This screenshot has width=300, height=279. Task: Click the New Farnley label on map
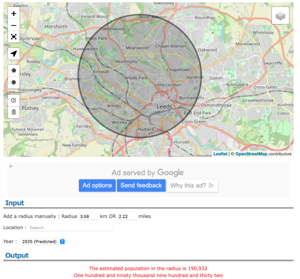[75, 145]
